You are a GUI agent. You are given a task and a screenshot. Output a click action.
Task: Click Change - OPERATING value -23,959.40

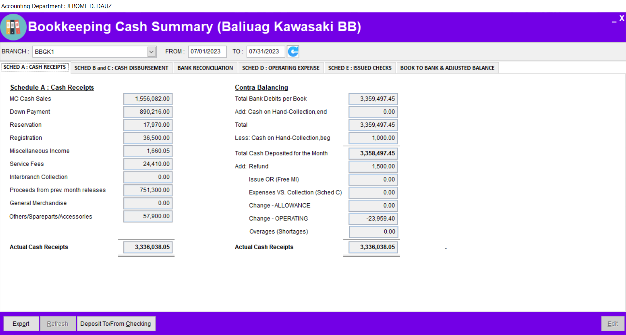(x=373, y=219)
